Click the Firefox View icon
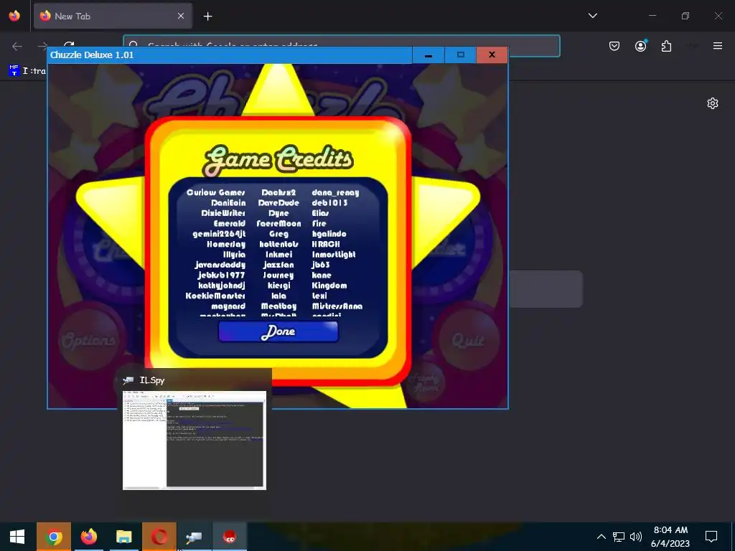 14,16
